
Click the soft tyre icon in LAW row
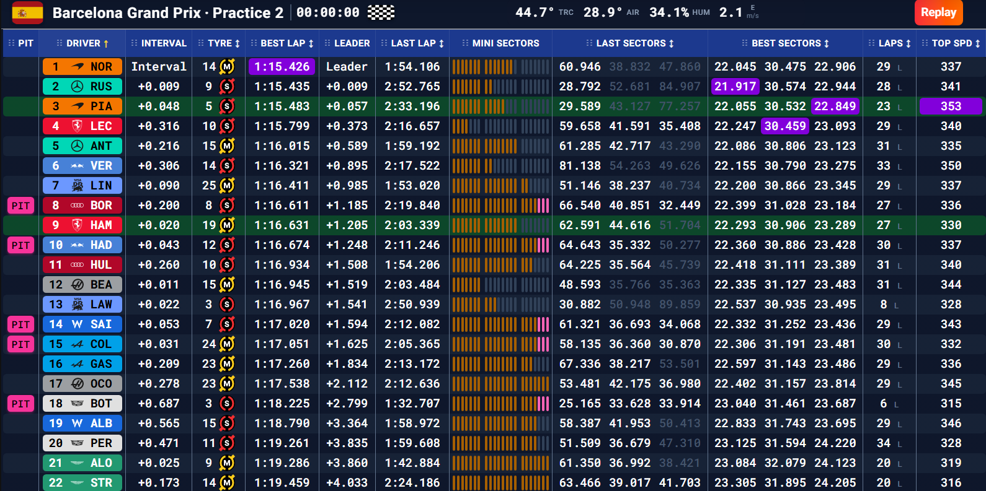pos(228,304)
